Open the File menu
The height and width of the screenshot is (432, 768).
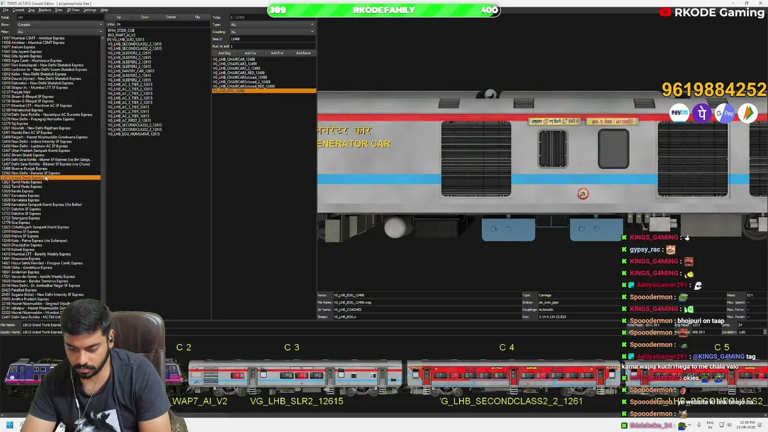5,10
